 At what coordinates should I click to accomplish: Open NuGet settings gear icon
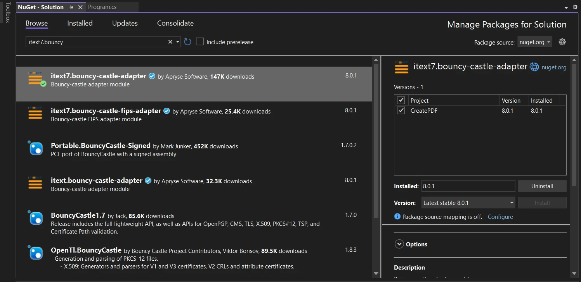562,42
